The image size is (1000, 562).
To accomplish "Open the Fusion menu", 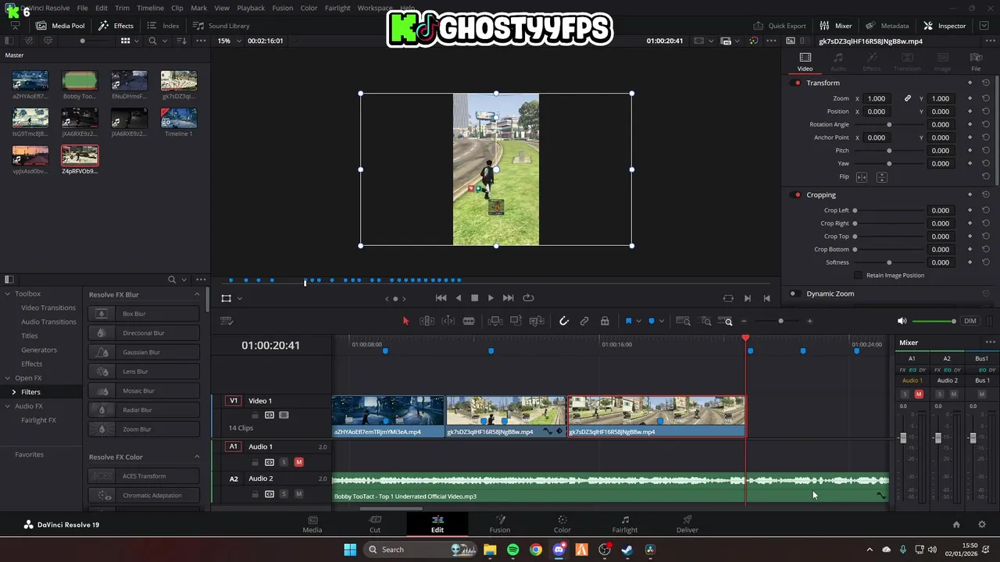I will coord(283,8).
